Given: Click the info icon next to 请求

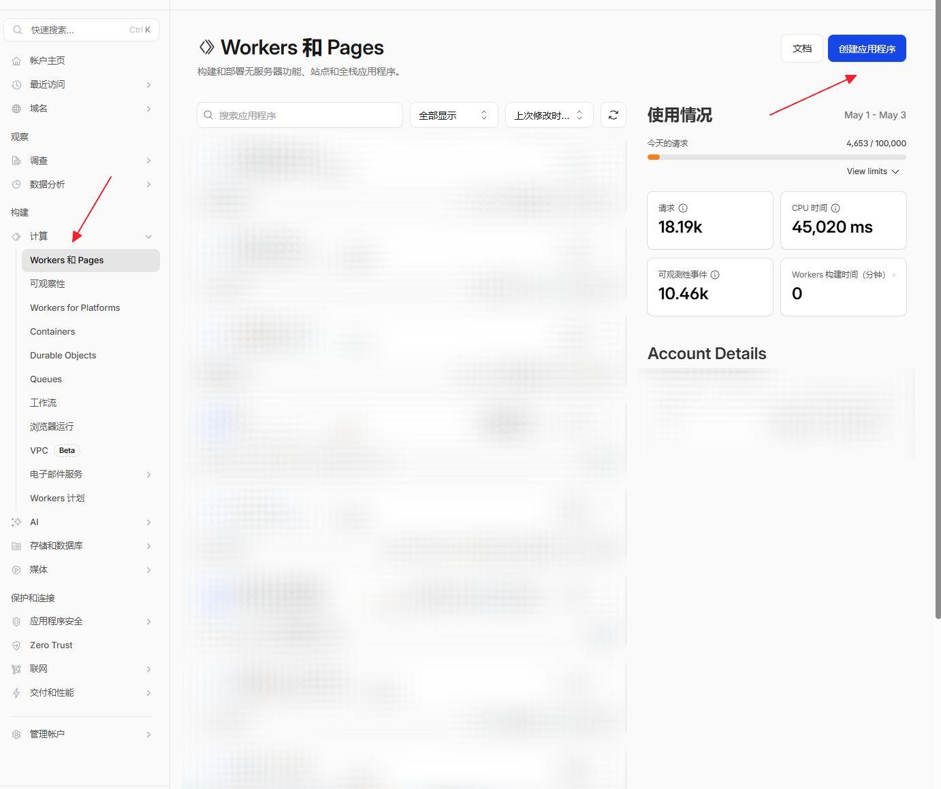Looking at the screenshot, I should pyautogui.click(x=683, y=208).
